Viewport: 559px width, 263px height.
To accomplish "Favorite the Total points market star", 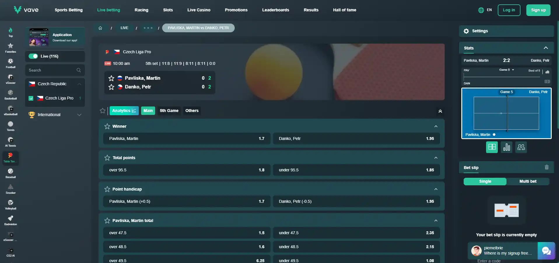I will click(107, 158).
